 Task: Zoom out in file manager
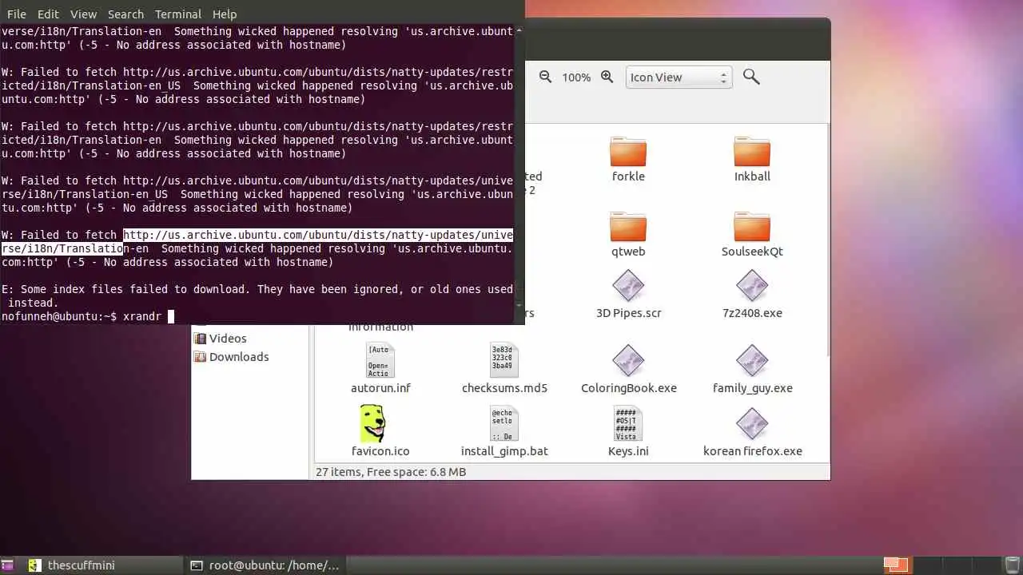tap(545, 77)
